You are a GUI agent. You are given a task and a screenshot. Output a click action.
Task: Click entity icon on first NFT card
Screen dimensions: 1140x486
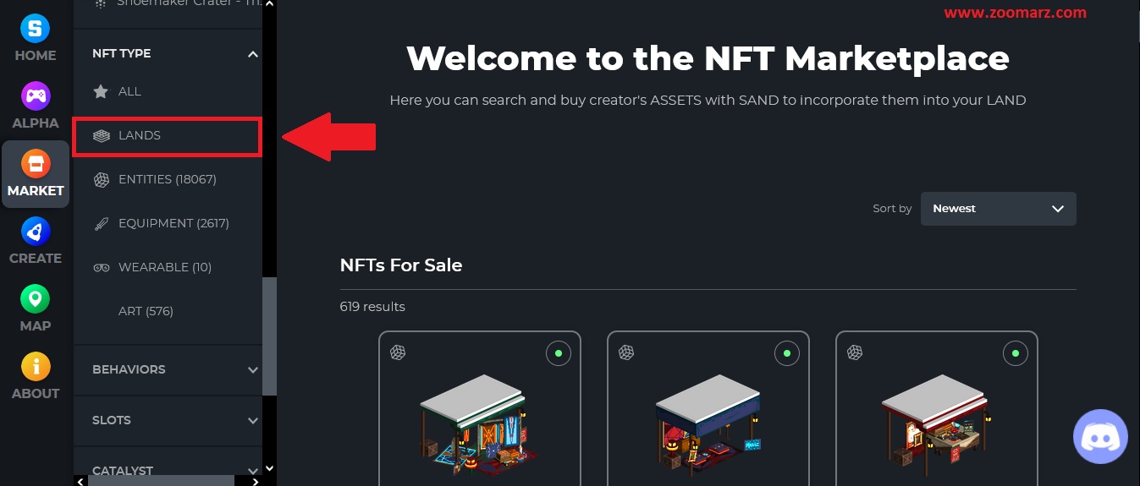pos(398,352)
